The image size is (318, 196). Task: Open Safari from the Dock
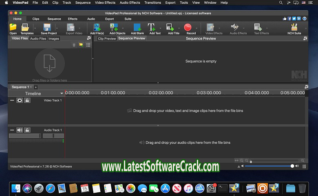50,189
